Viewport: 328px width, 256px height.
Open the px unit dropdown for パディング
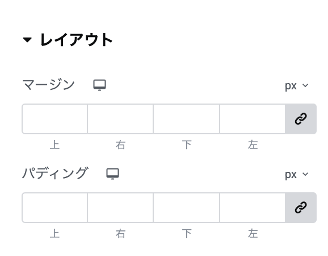297,175
